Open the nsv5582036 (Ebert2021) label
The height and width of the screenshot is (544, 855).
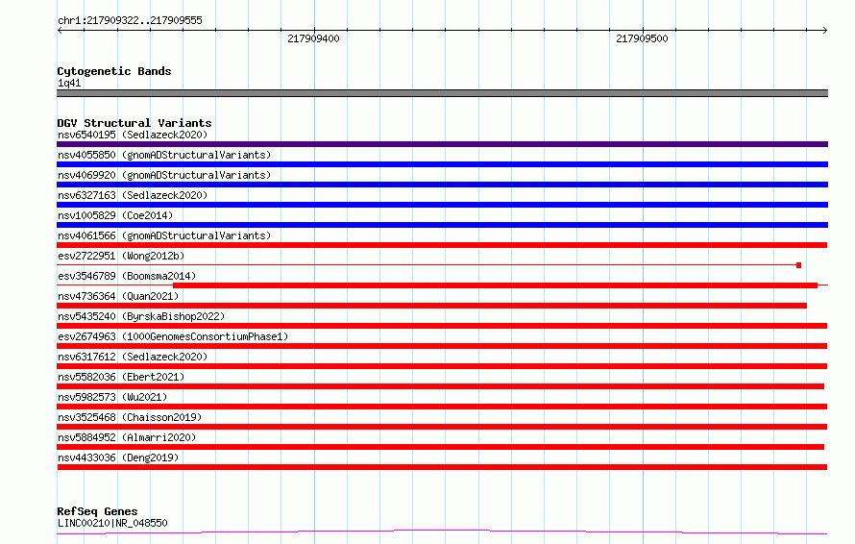121,377
